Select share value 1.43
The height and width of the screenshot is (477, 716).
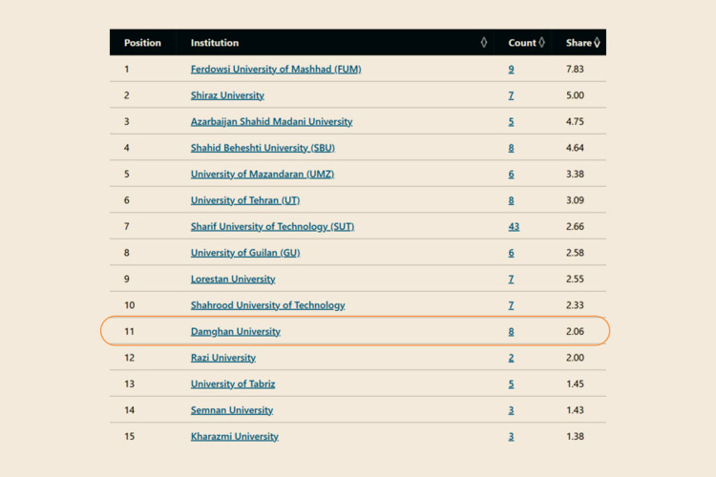(x=575, y=410)
